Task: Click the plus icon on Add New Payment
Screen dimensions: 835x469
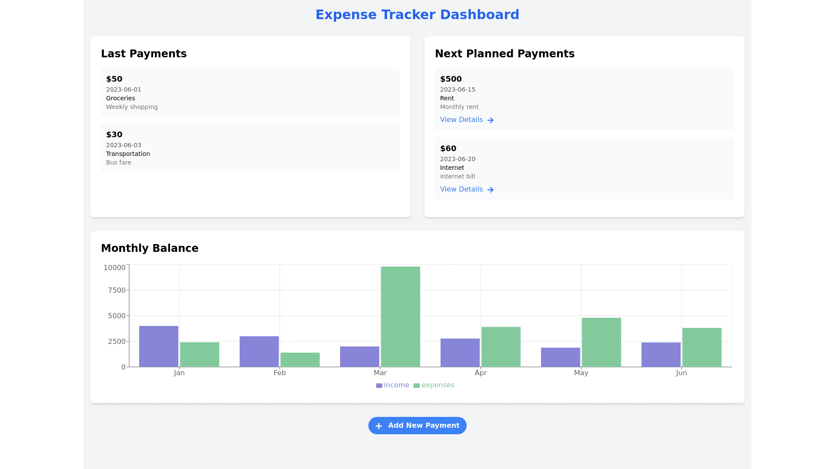Action: [379, 426]
